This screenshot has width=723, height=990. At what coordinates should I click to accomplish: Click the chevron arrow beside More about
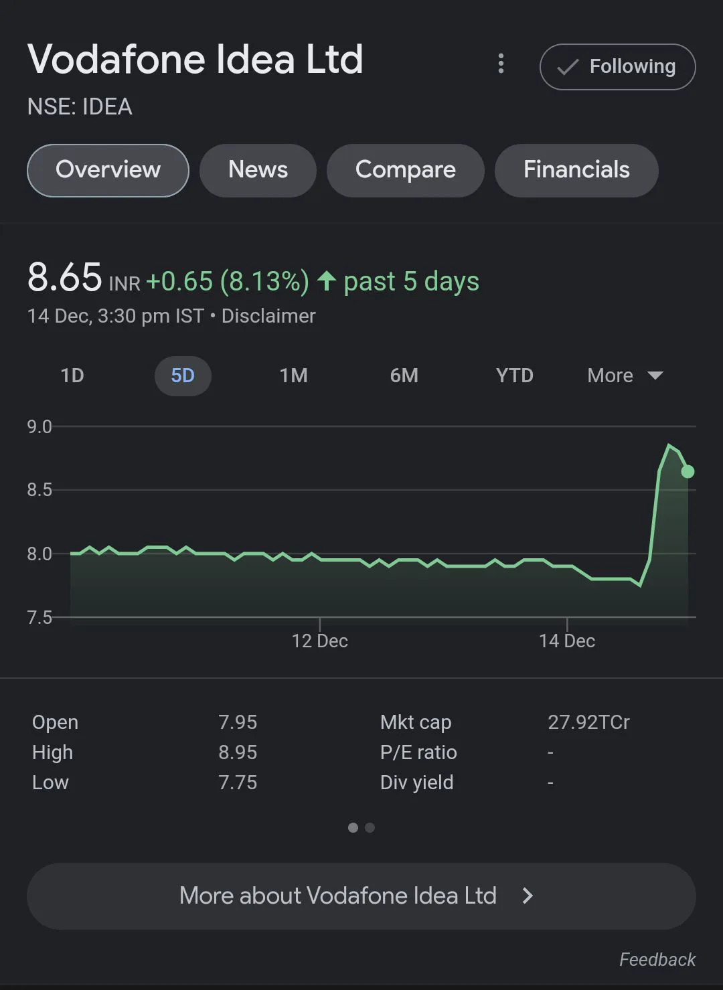click(x=528, y=896)
